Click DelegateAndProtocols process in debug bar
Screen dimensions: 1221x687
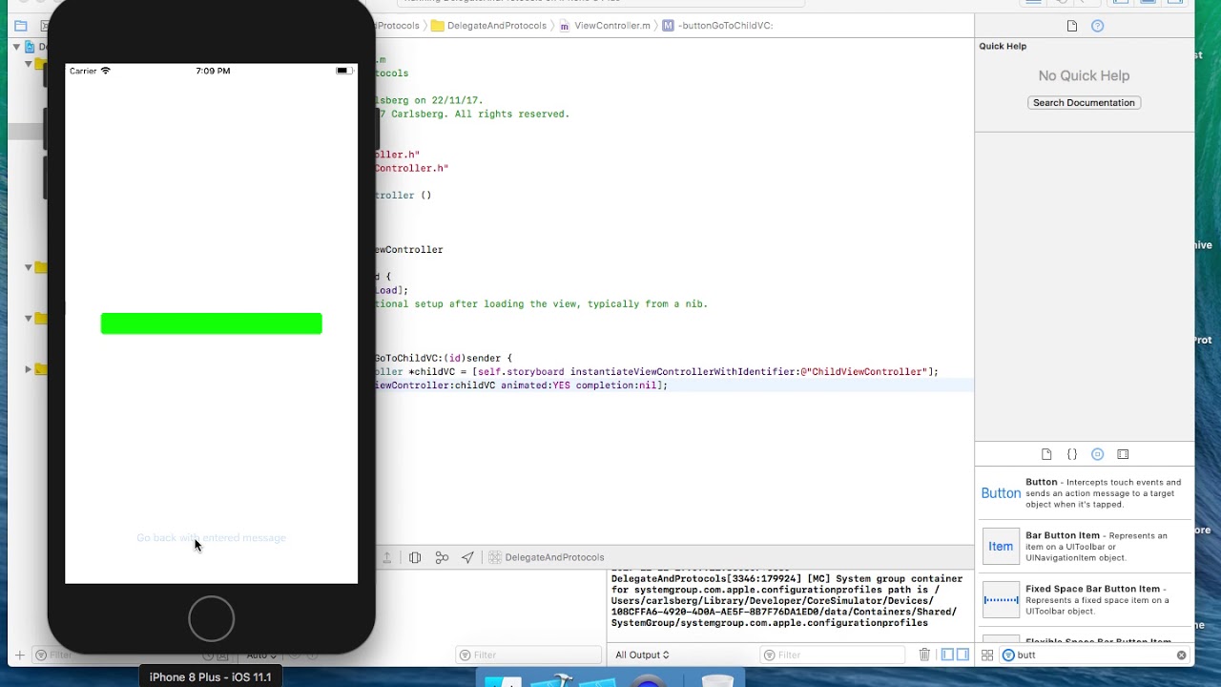pyautogui.click(x=546, y=557)
